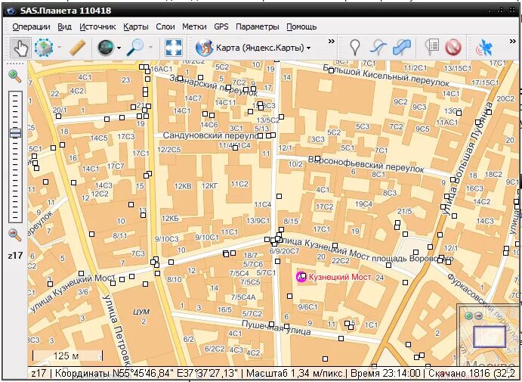Select the ruler distance measurement tool
Viewport: 522px width, 382px height.
click(78, 48)
